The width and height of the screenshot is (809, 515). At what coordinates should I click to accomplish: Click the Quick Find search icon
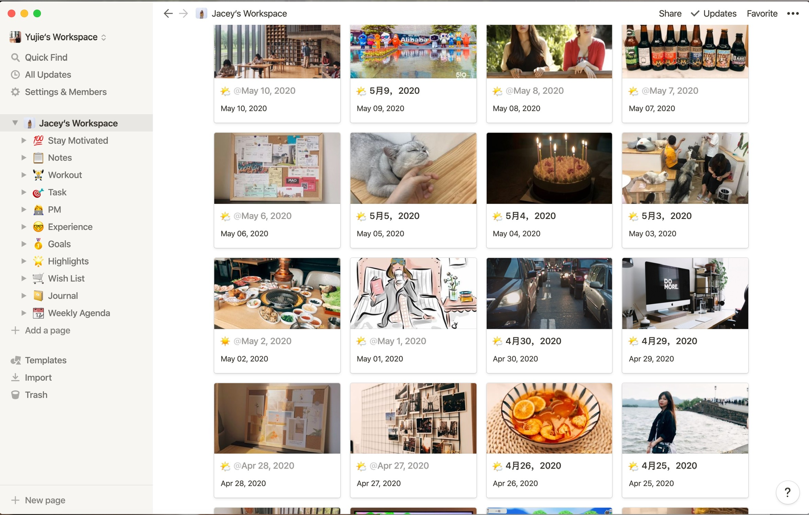[15, 57]
